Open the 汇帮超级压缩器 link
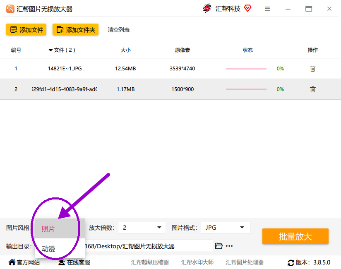341x269 pixels. click(150, 262)
